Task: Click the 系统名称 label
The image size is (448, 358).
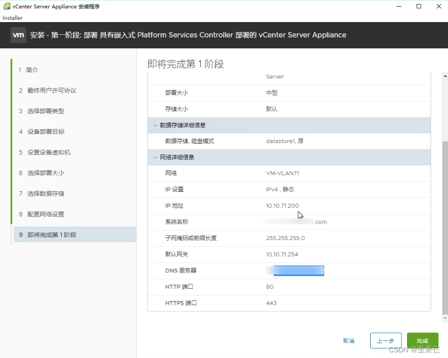Action: tap(176, 222)
